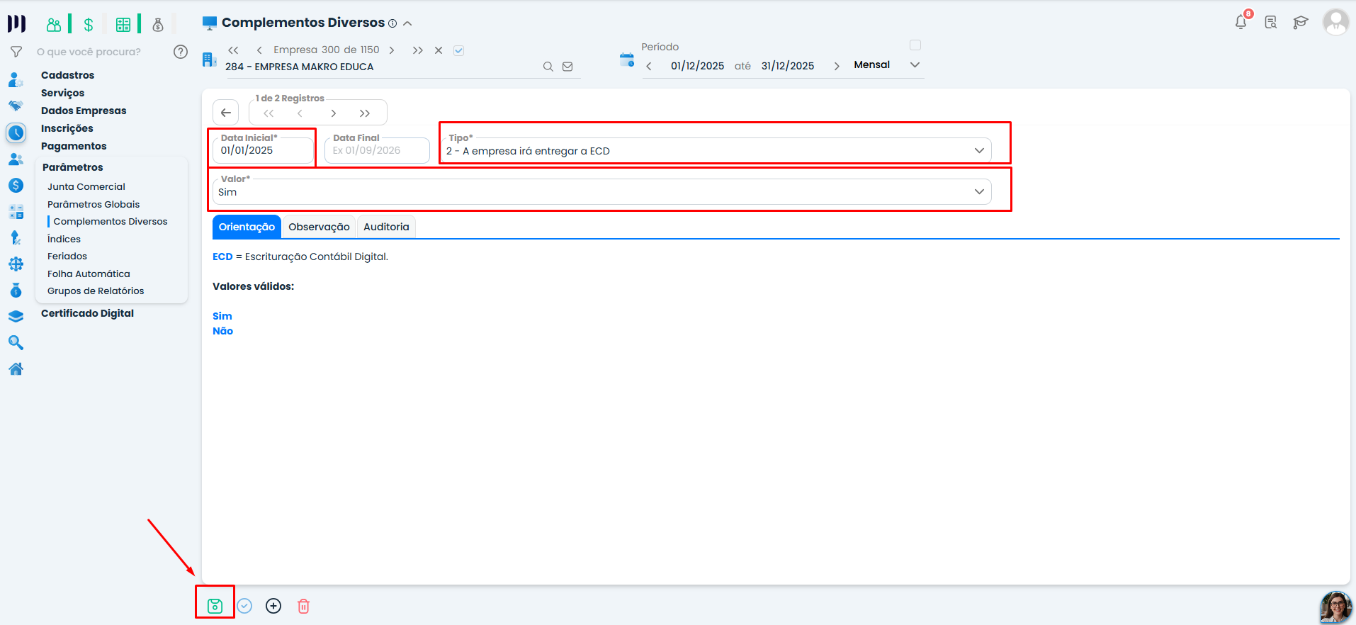
Task: Switch to the Auditoria tab
Action: click(386, 227)
